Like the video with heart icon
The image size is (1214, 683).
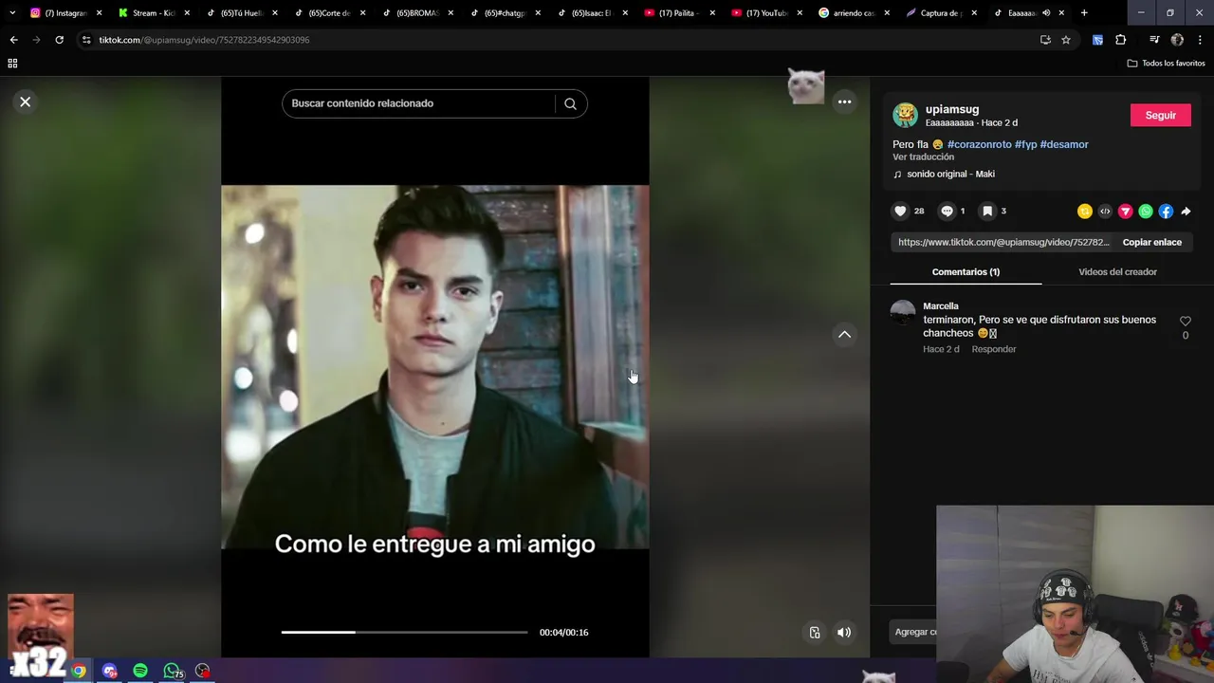click(900, 212)
